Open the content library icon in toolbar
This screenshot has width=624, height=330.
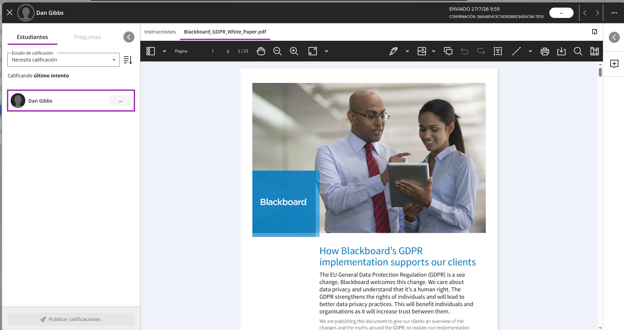(595, 51)
